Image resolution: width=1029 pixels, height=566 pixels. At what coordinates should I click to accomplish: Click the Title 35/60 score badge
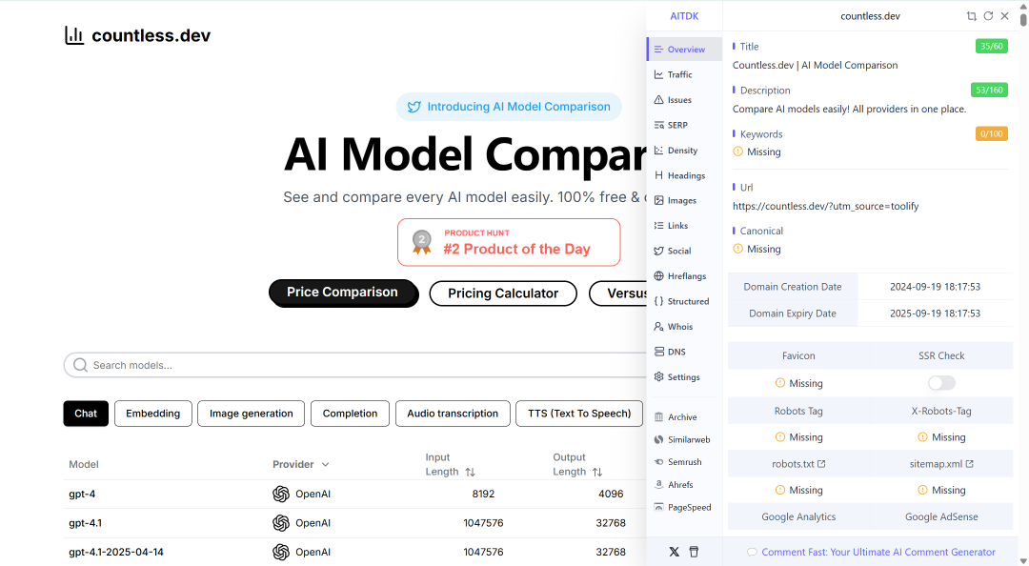pos(992,46)
